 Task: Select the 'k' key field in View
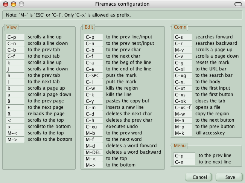15,63
